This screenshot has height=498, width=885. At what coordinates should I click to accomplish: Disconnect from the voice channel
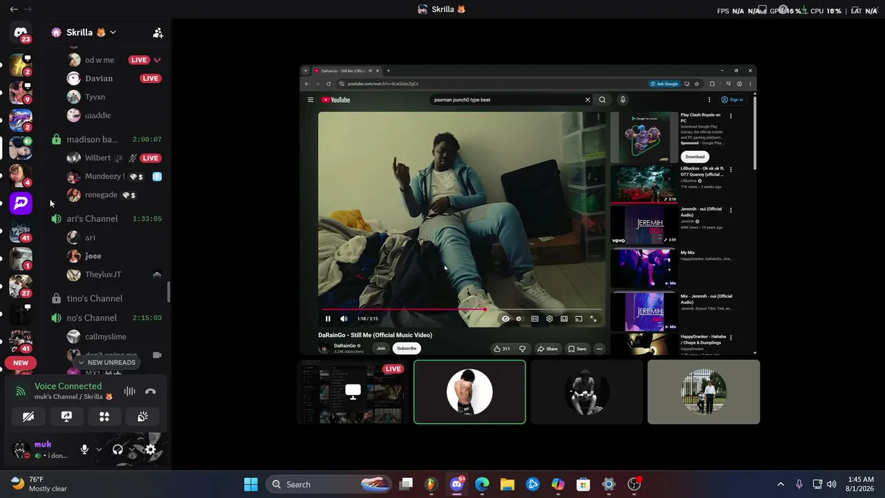(x=150, y=391)
